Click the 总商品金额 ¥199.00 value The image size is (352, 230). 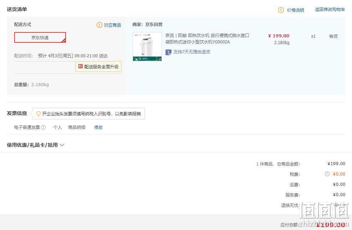tap(336, 164)
